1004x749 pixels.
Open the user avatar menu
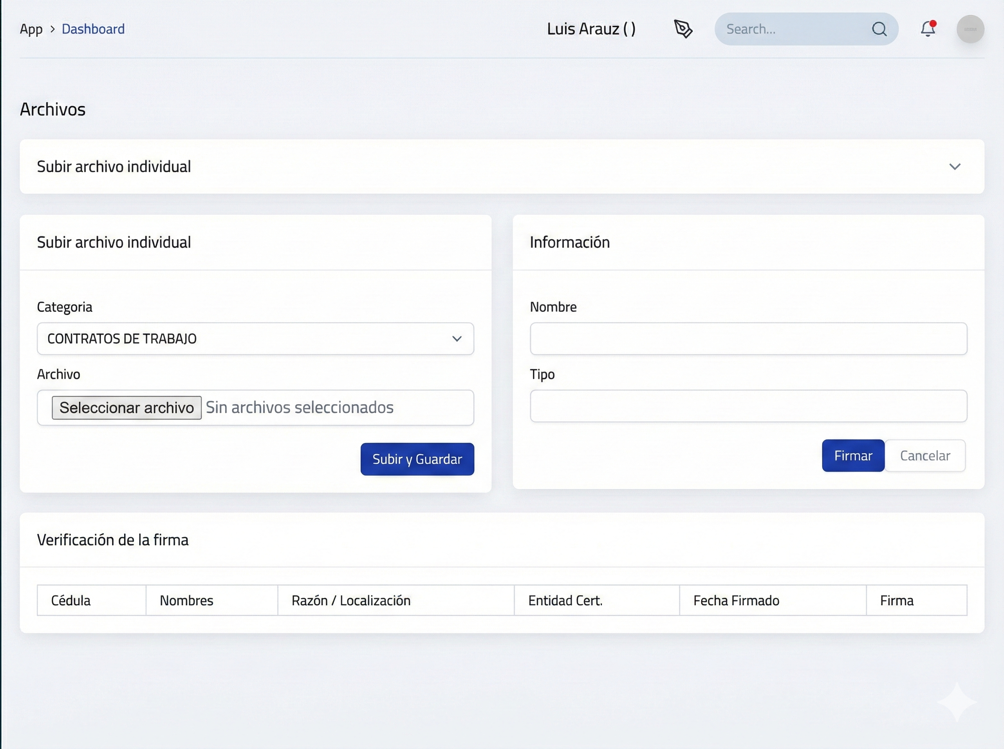[970, 29]
